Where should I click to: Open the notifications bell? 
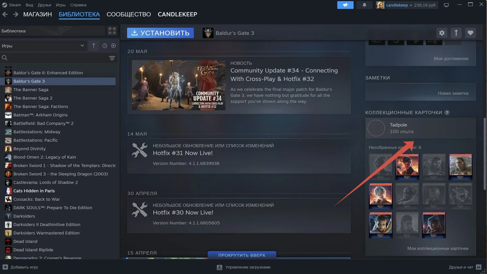[x=365, y=5]
